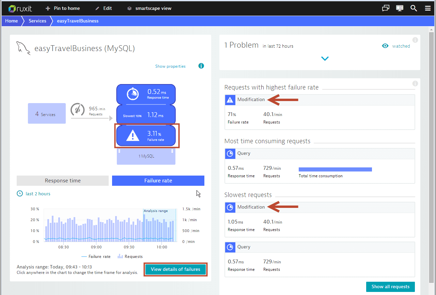Click info icon on the Problem card
This screenshot has height=295, width=436.
coord(415,40)
